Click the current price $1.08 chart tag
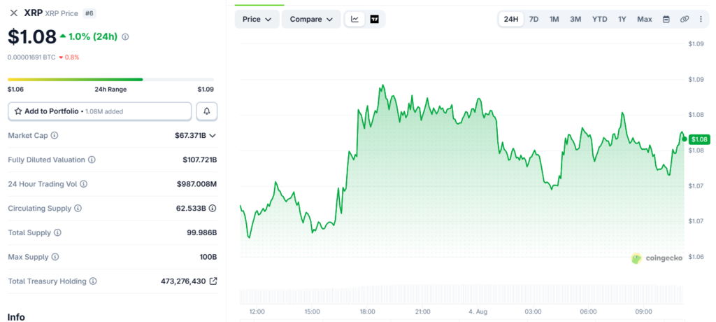The width and height of the screenshot is (716, 322). (699, 139)
